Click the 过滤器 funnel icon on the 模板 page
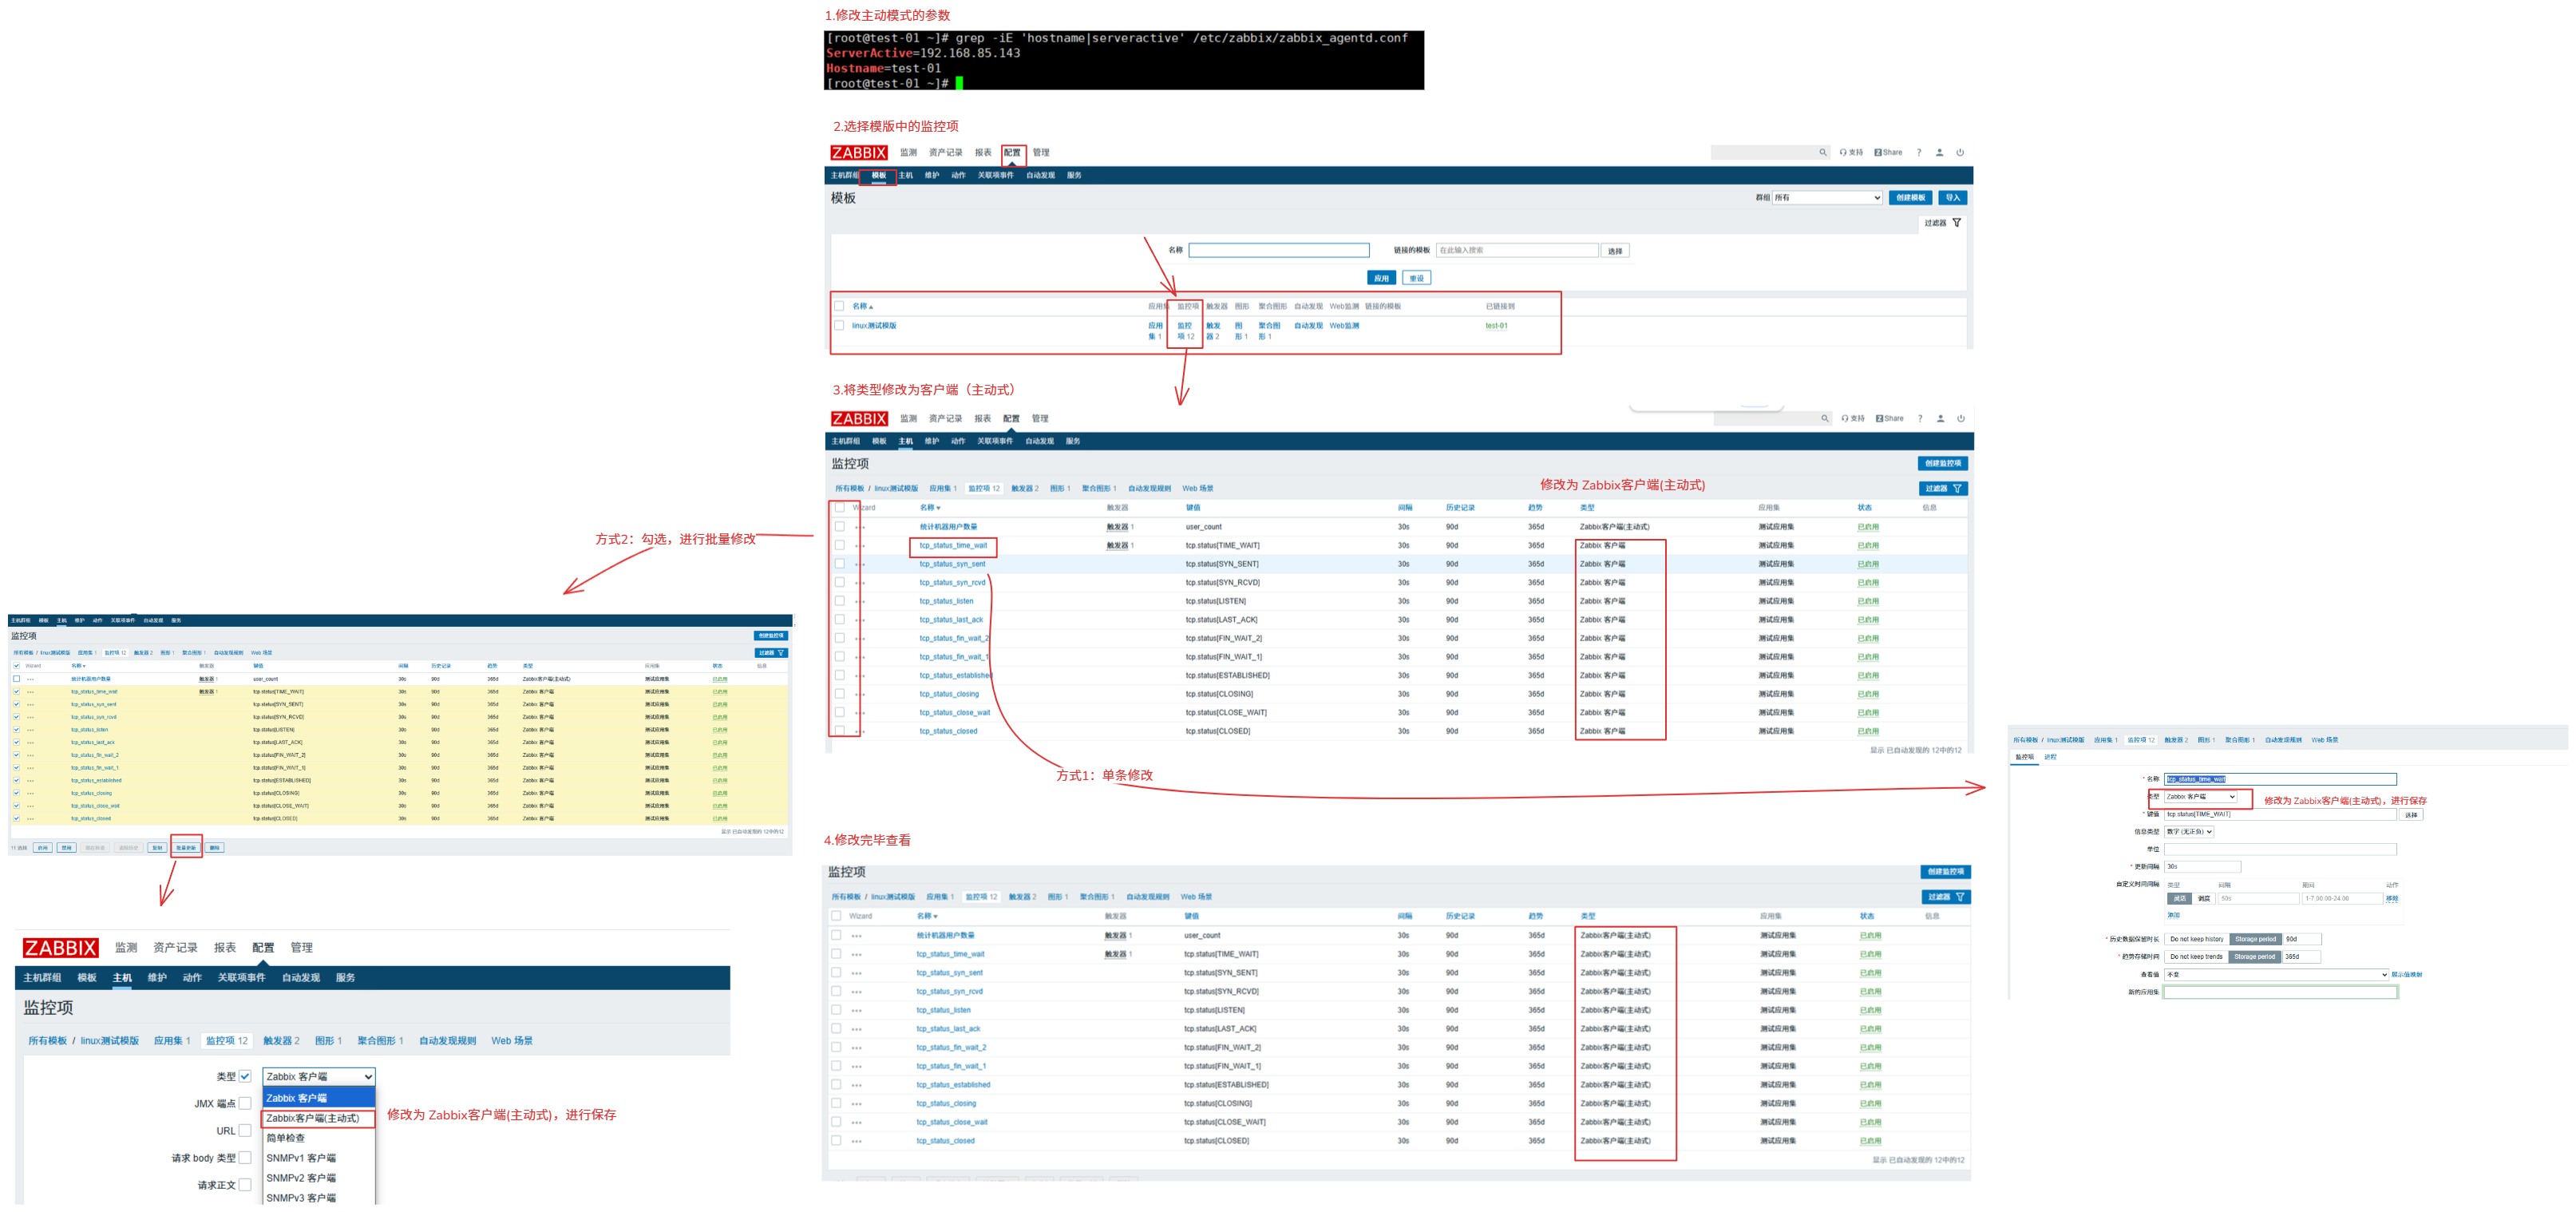This screenshot has height=1212, width=2576. pos(1957,223)
